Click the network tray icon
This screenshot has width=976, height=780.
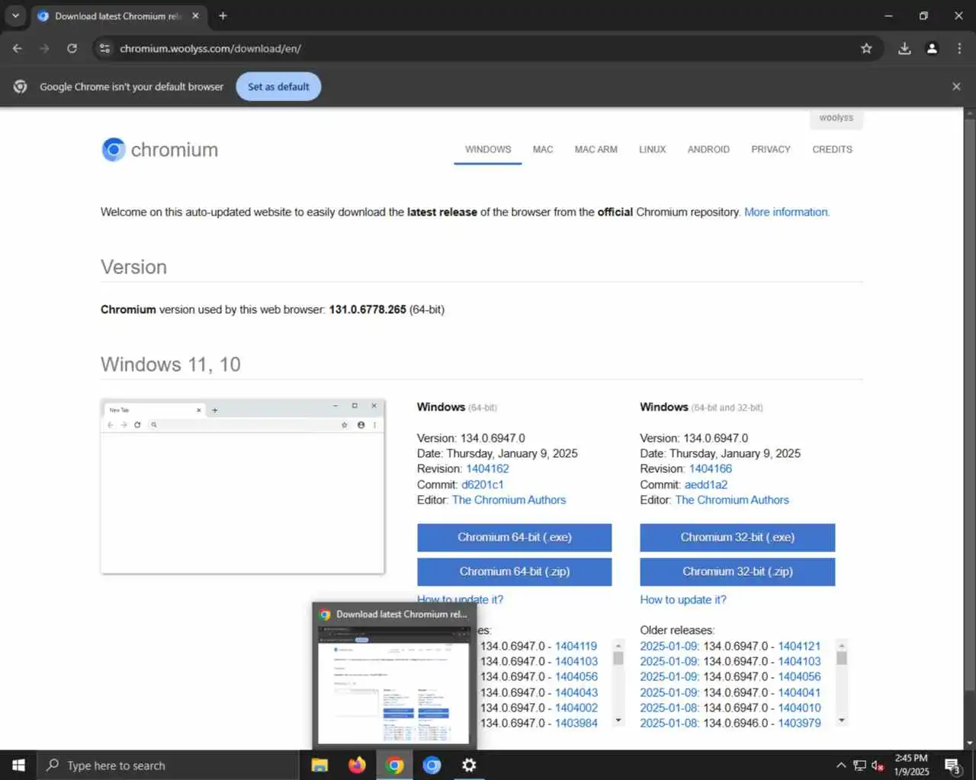click(859, 765)
